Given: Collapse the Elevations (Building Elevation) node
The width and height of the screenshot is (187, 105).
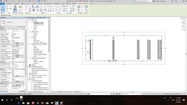Looking at the screenshot, I should [x=30, y=44].
